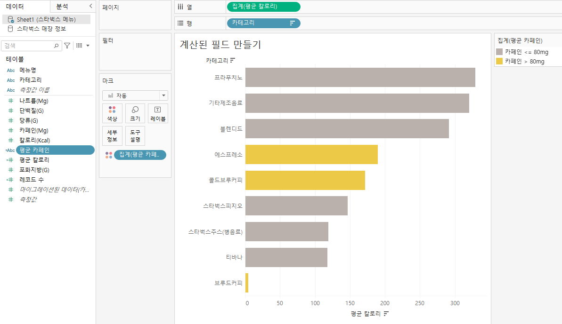Viewport: 562px width, 324px height.
Task: Click the filter funnel icon in data pane
Action: 67,46
